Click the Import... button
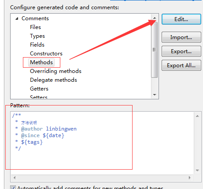This screenshot has width=203, height=189. (181, 37)
